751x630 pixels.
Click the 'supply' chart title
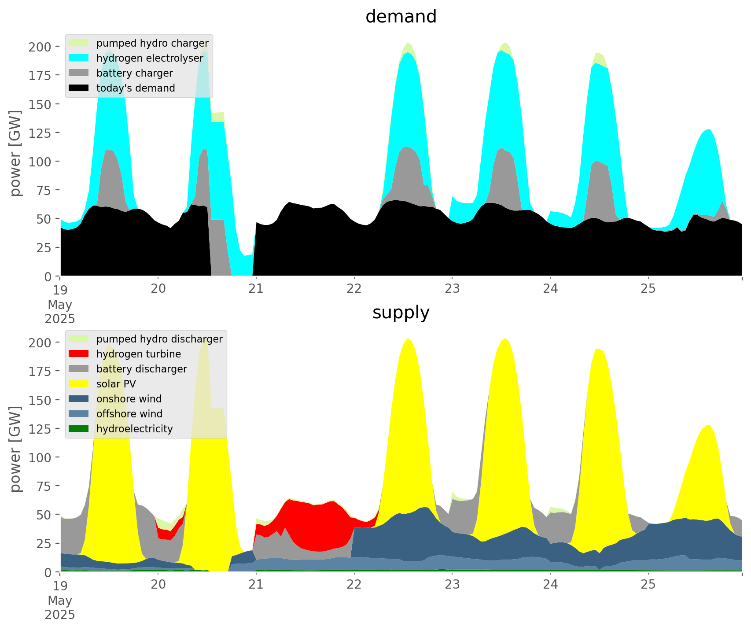(401, 313)
